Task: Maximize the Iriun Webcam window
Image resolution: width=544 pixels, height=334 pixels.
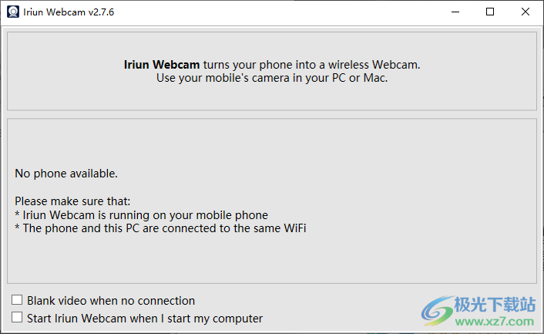Action: 490,12
